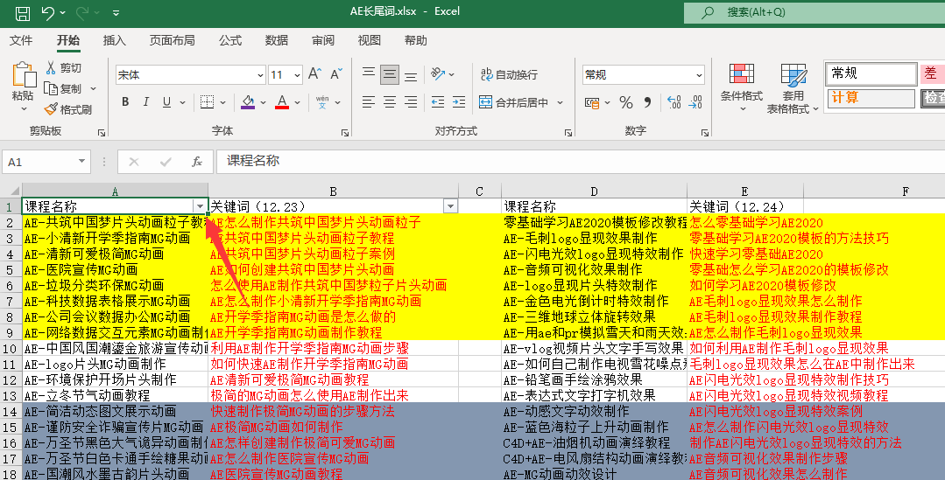The width and height of the screenshot is (945, 480).
Task: Click the Save icon in title bar
Action: (22, 13)
